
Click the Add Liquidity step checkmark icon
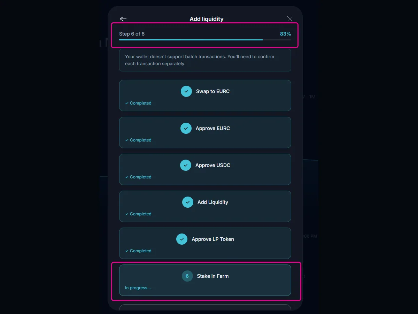(188, 202)
